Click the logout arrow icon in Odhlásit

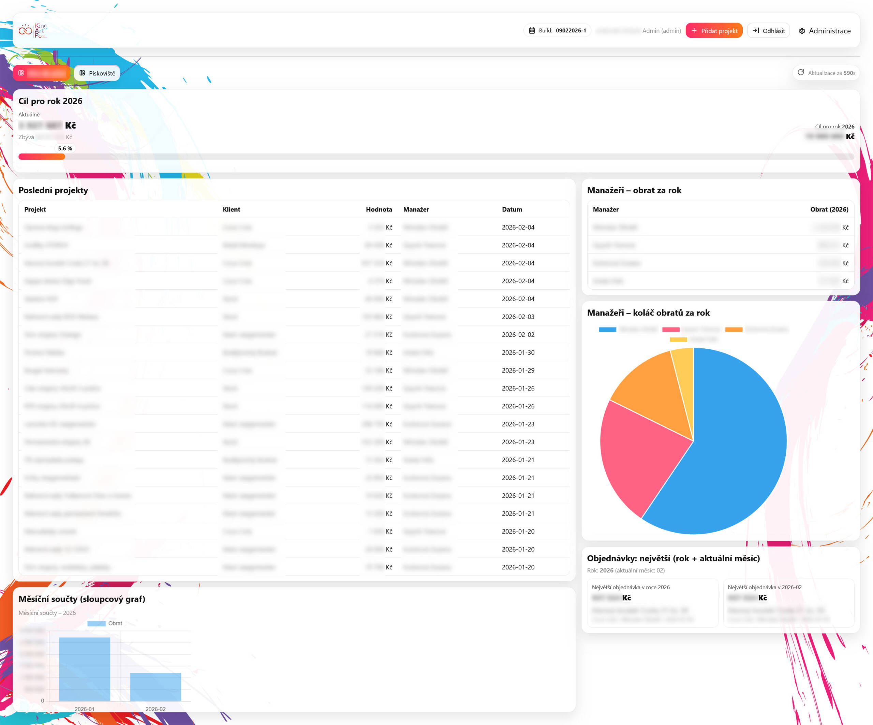[x=756, y=30]
